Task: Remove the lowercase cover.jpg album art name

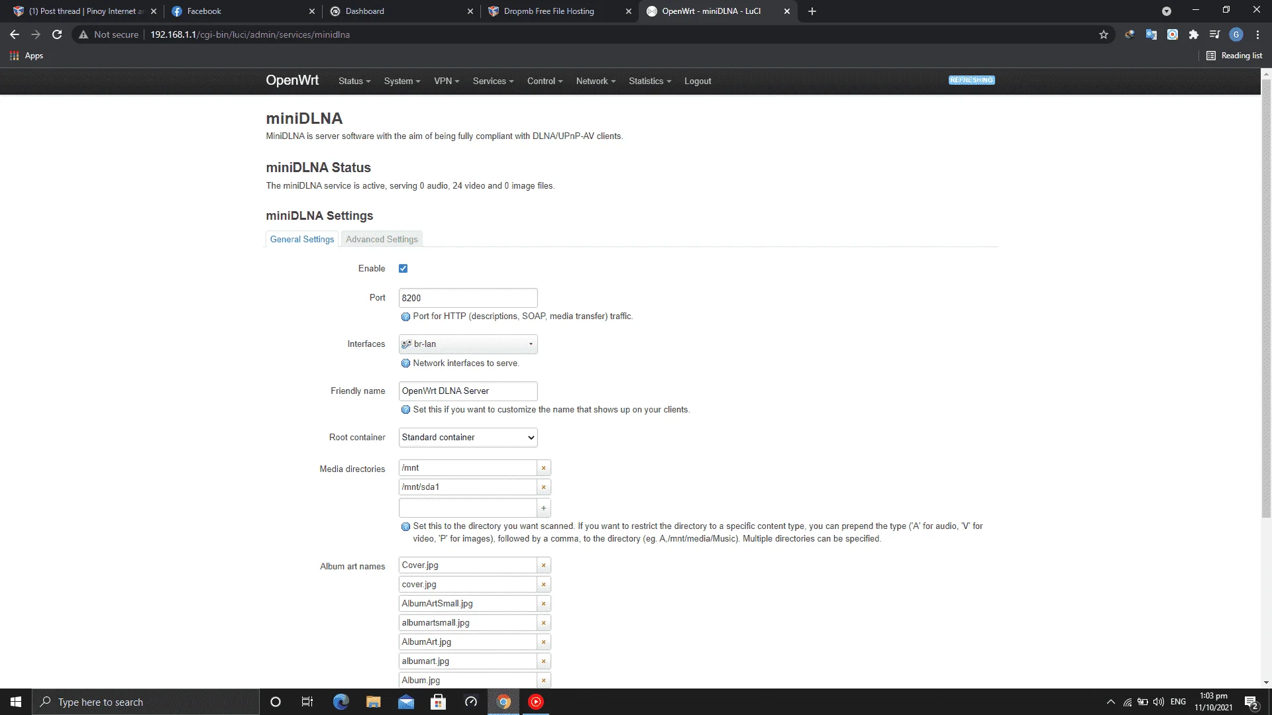Action: coord(543,585)
